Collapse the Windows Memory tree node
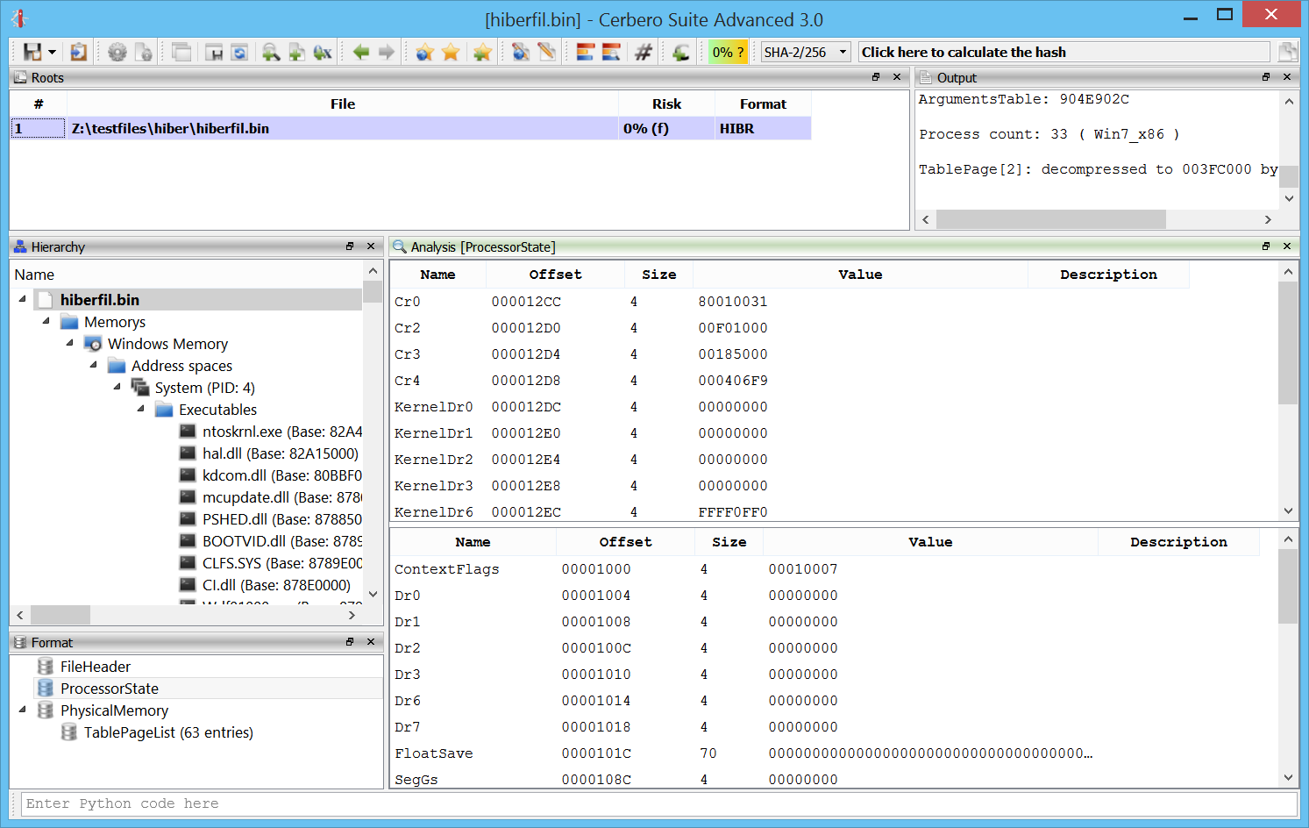The image size is (1309, 828). click(x=69, y=343)
